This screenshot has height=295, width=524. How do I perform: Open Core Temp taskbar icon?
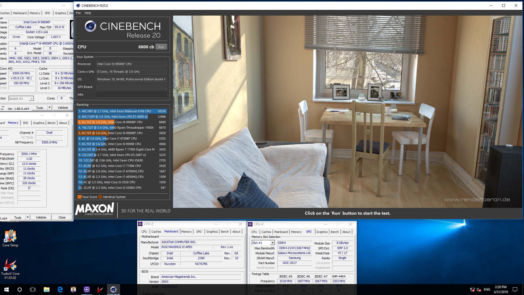tap(73, 290)
